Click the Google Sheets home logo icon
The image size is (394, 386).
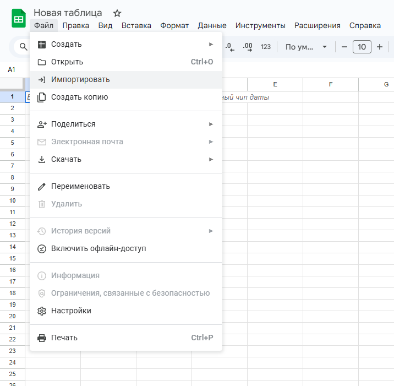(x=19, y=18)
